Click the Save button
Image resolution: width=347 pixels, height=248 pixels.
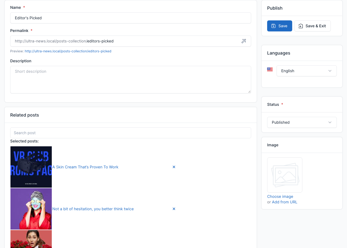pyautogui.click(x=280, y=26)
